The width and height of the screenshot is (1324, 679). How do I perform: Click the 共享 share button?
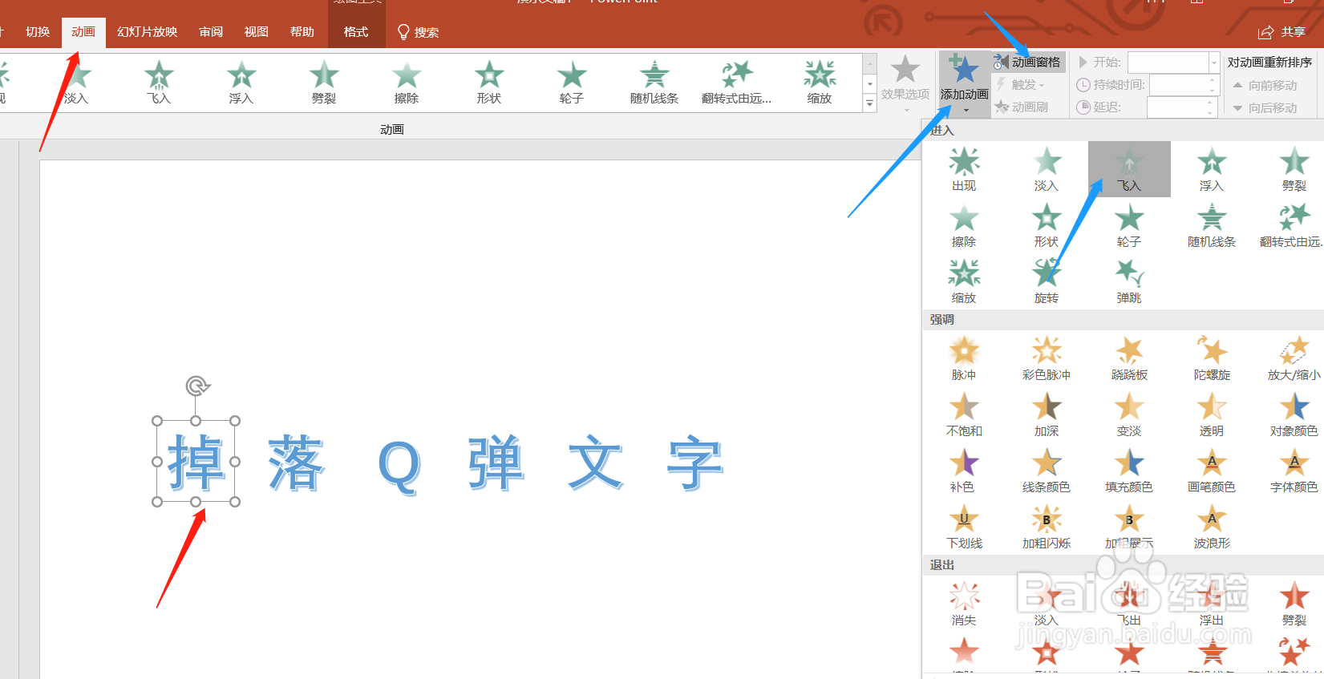1281,32
